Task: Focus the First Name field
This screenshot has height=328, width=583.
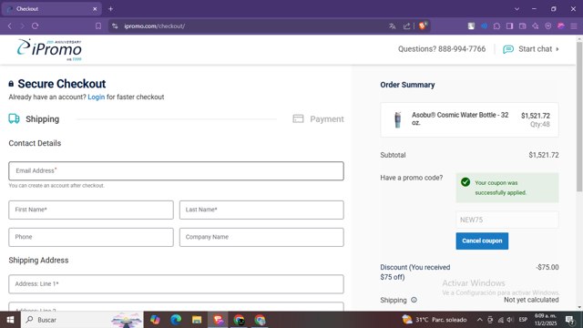Action: pyautogui.click(x=91, y=210)
